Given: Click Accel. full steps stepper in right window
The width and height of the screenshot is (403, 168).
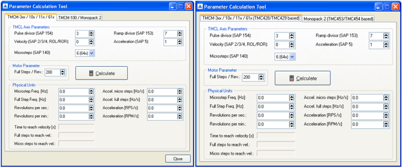Looking at the screenshot, I should [386, 107].
